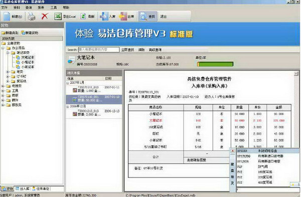Click the highlighted first row in popup list

pyautogui.click(x=267, y=151)
